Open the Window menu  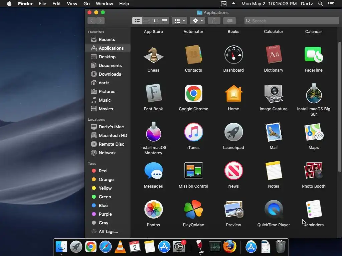(105, 4)
